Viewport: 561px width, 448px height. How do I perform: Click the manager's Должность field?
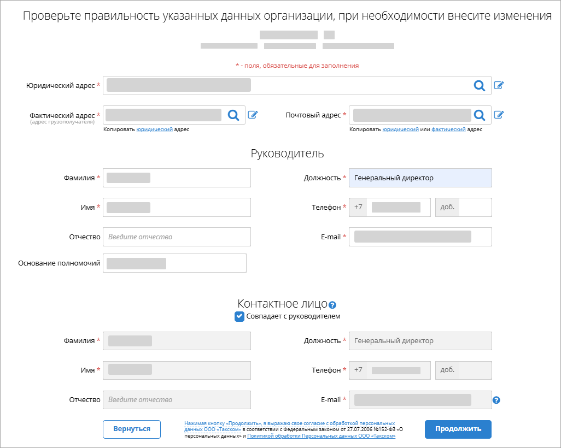coord(420,178)
